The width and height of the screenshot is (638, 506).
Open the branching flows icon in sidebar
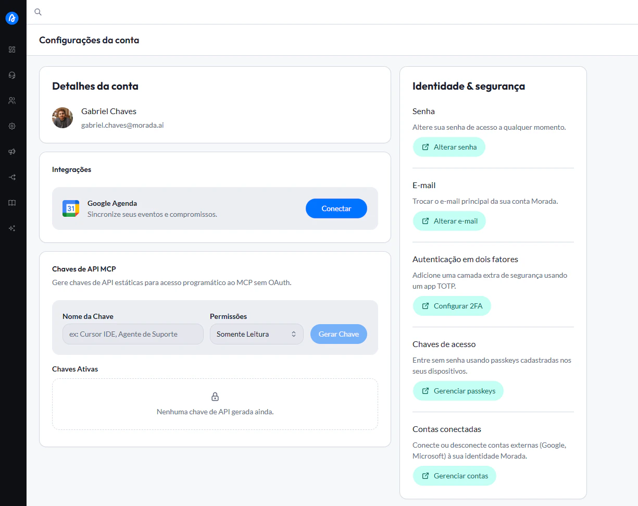pos(12,177)
